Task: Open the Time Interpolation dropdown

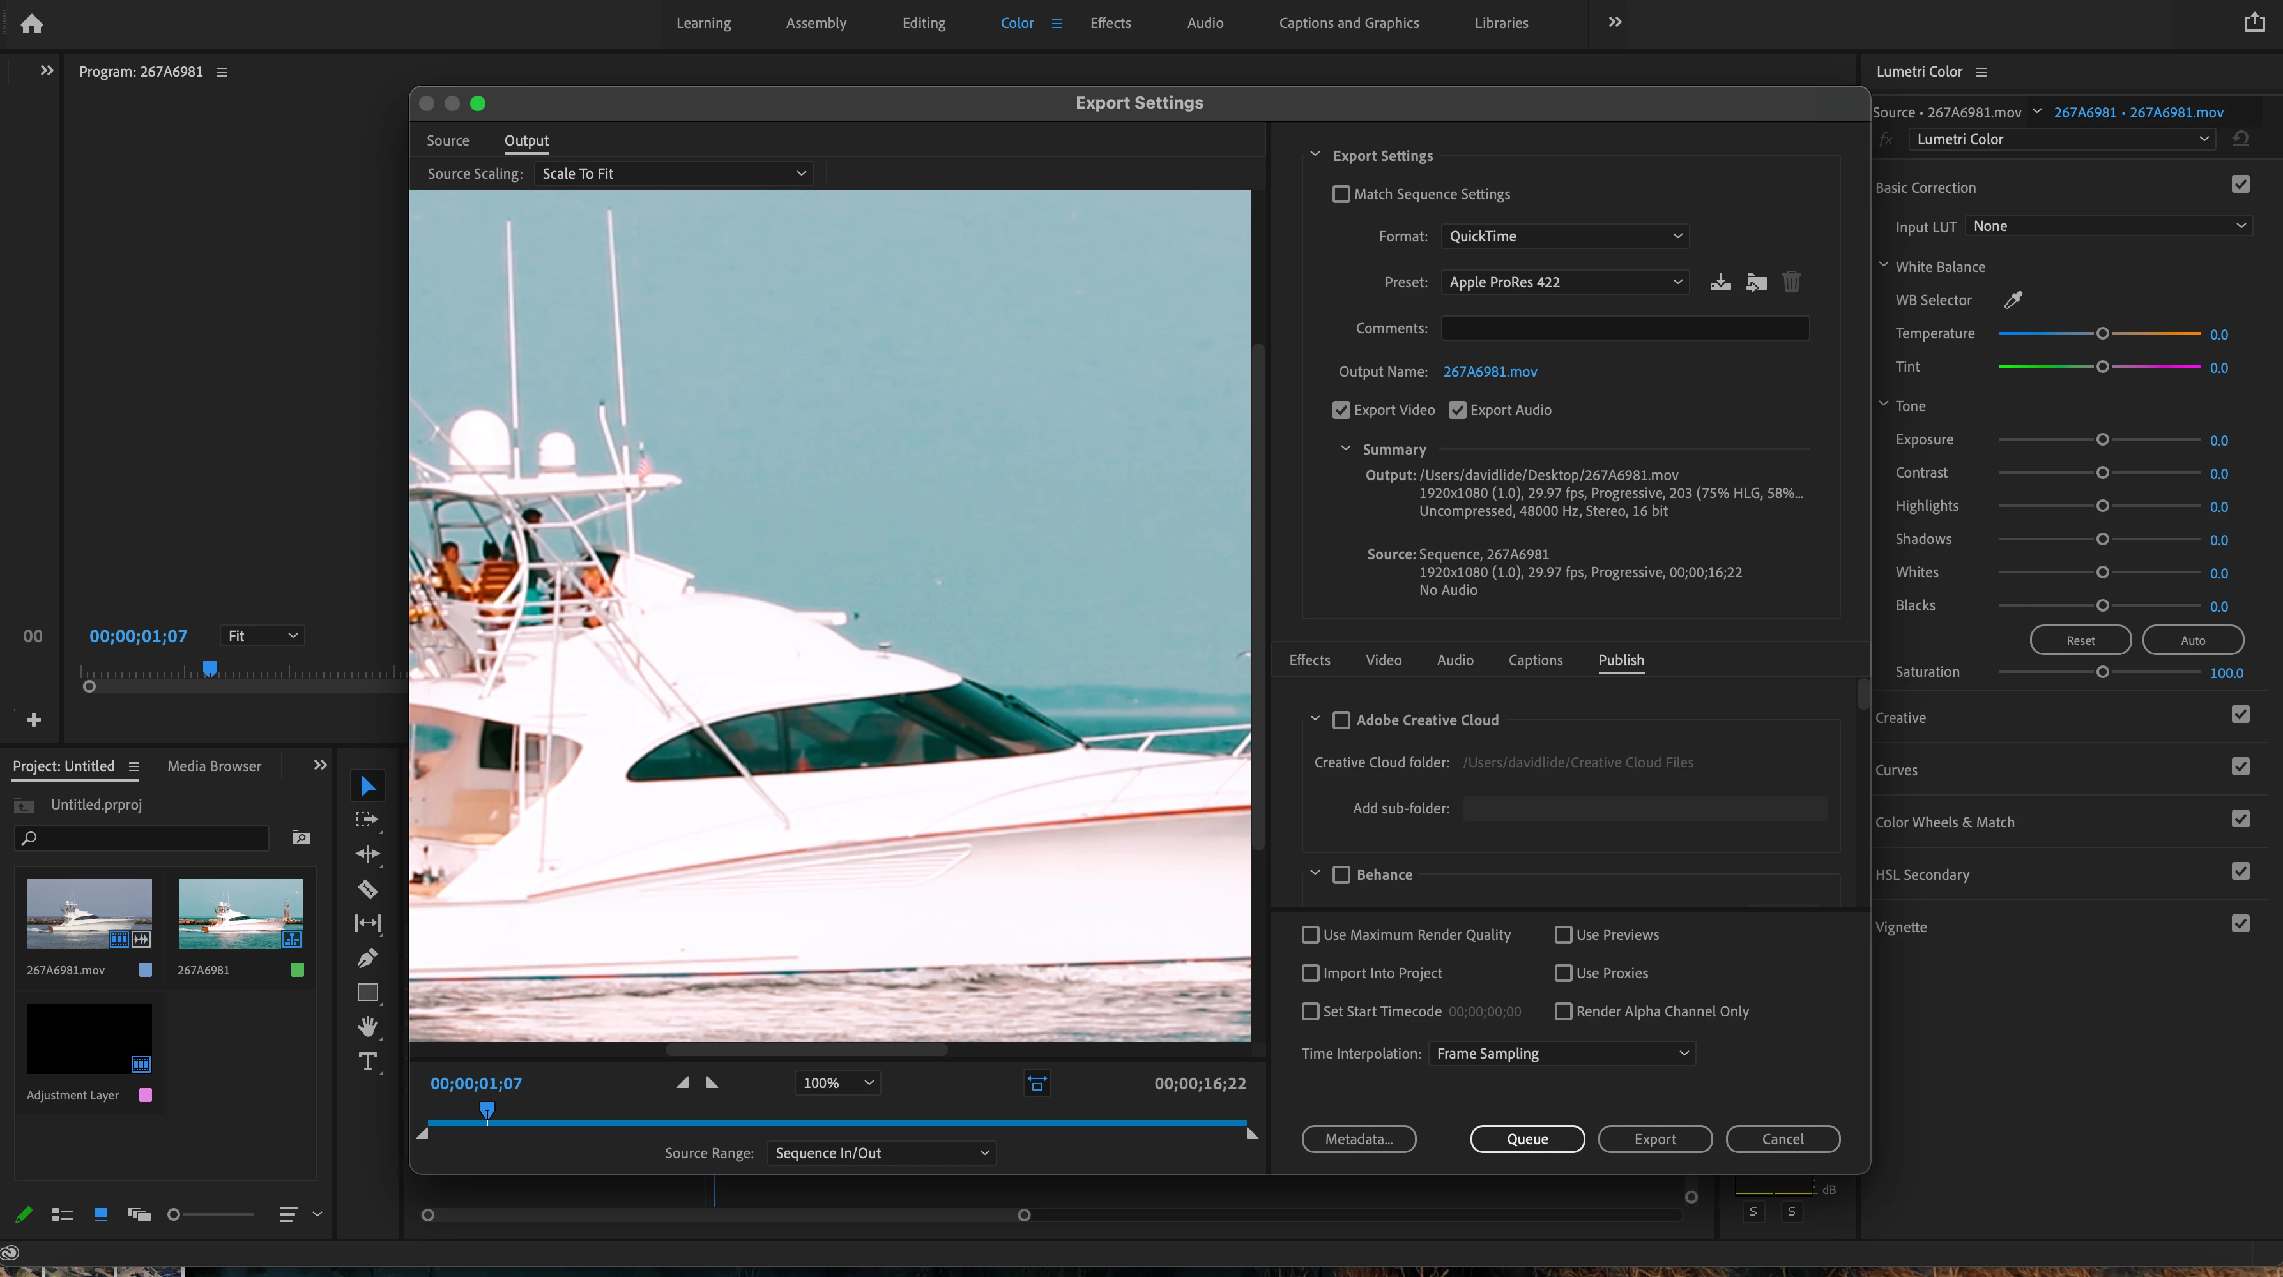Action: pyautogui.click(x=1562, y=1053)
